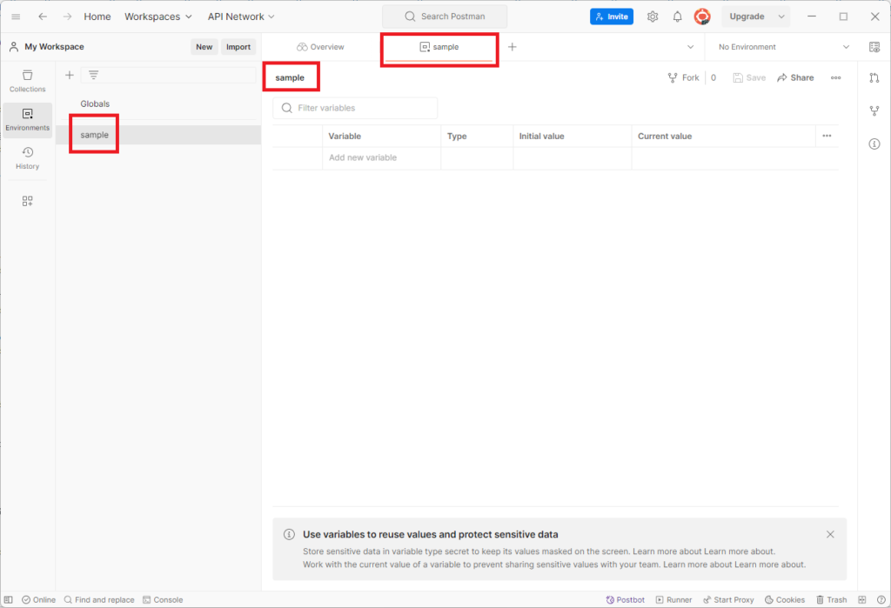This screenshot has height=608, width=891.
Task: Expand the tab list chevron
Action: coord(690,47)
